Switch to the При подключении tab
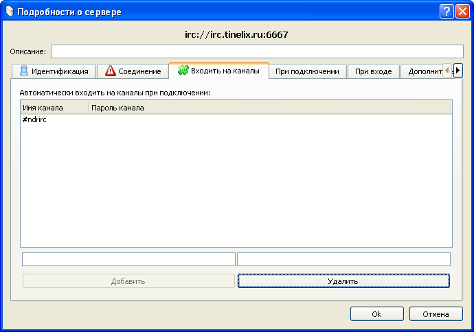The height and width of the screenshot is (332, 474). pos(307,71)
